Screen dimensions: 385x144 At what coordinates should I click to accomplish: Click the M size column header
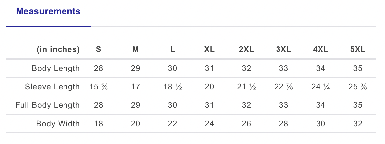click(135, 50)
